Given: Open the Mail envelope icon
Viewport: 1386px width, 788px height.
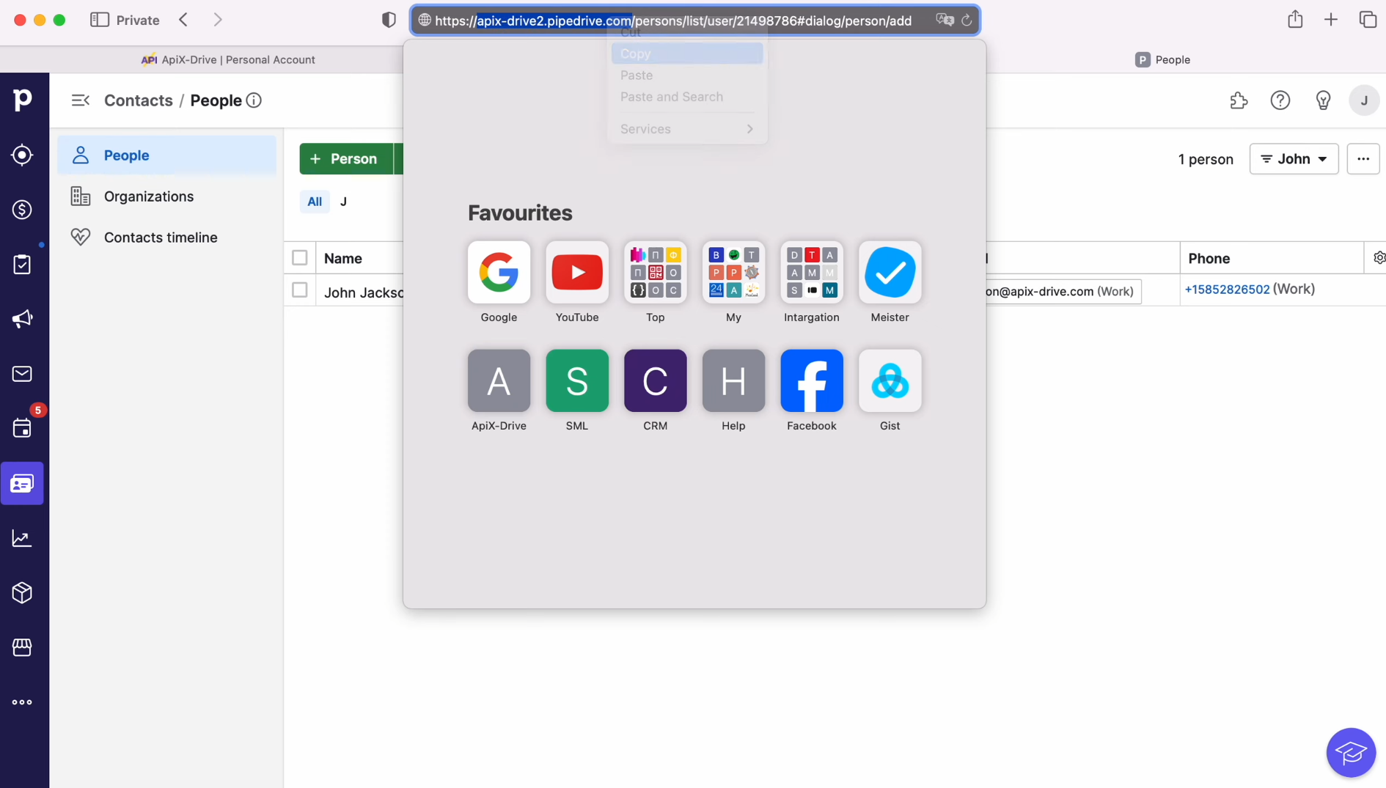Looking at the screenshot, I should [22, 374].
